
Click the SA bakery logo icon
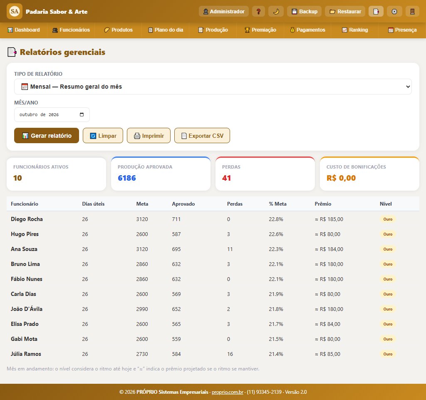(x=15, y=11)
